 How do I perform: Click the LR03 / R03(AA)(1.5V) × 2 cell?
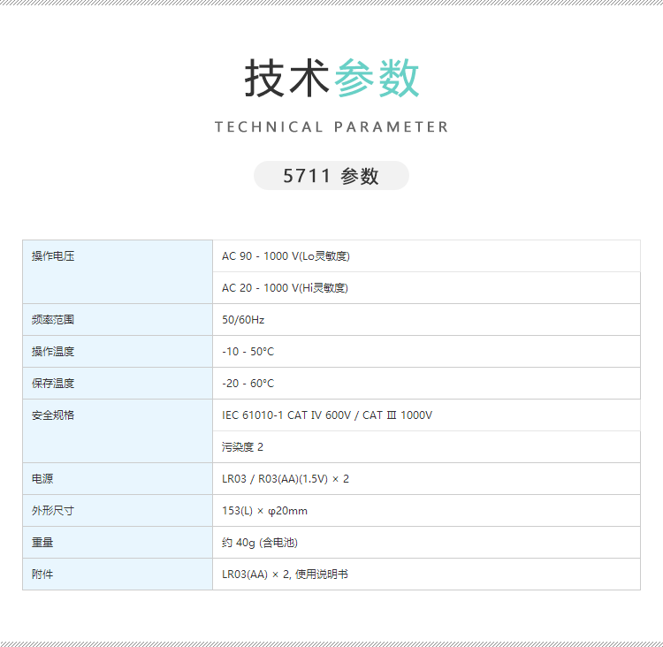(426, 479)
